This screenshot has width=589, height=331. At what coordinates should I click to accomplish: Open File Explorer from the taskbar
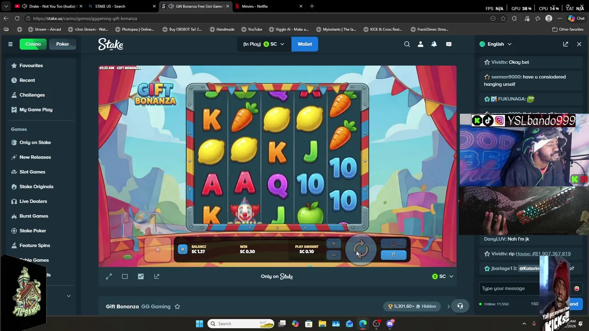pyautogui.click(x=322, y=324)
